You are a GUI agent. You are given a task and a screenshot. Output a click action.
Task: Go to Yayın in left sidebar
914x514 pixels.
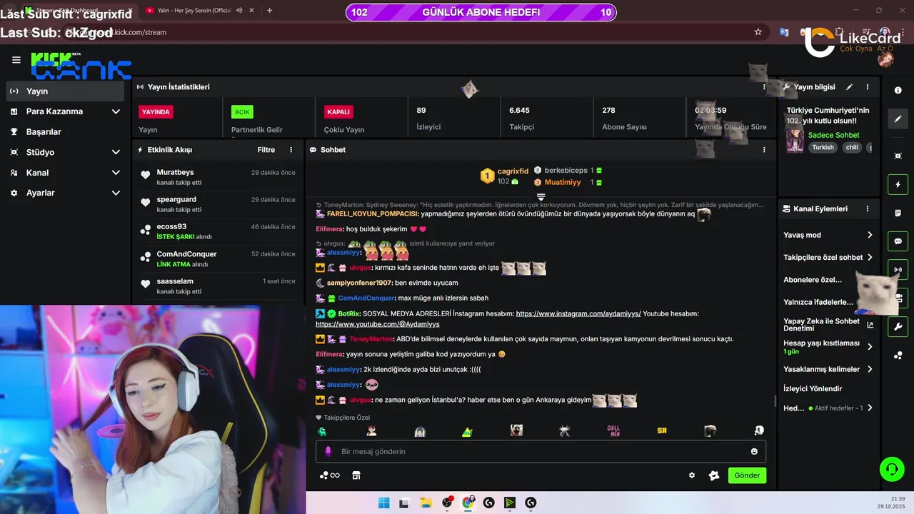[x=66, y=91]
